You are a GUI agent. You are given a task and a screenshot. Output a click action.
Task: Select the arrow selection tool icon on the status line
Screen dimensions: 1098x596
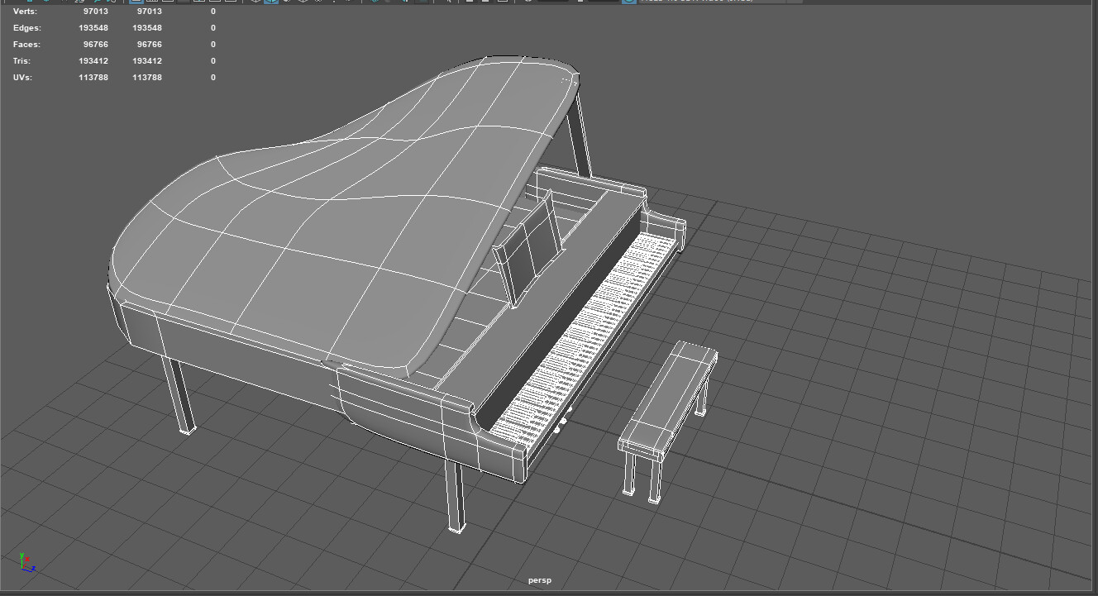pyautogui.click(x=448, y=4)
